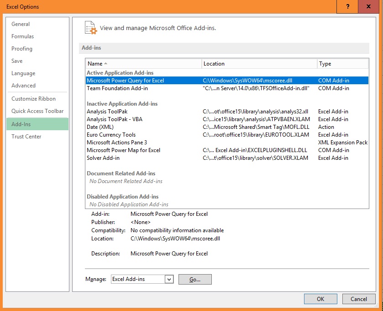The image size is (383, 311).
Task: Go to the Save options section
Action: point(17,61)
